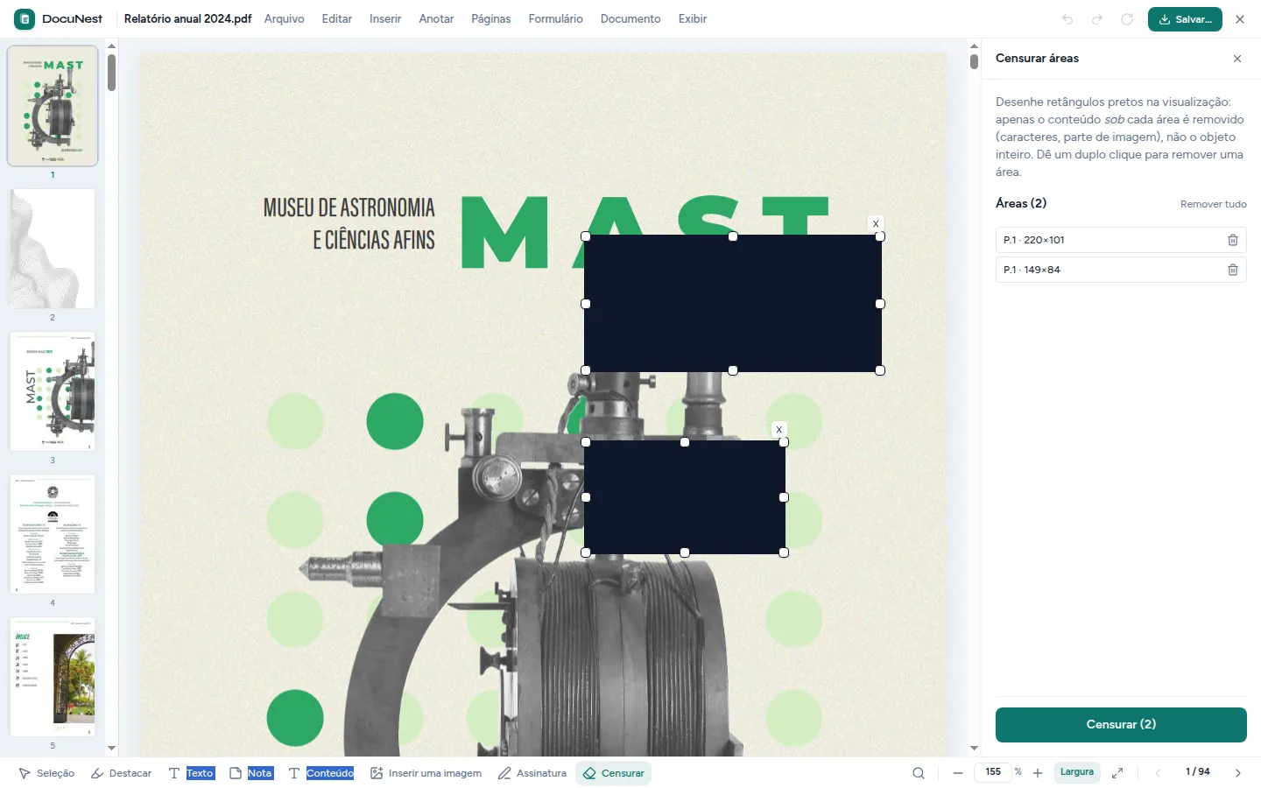Click the document view scroll-down arrow
The height and width of the screenshot is (788, 1261).
pyautogui.click(x=974, y=749)
